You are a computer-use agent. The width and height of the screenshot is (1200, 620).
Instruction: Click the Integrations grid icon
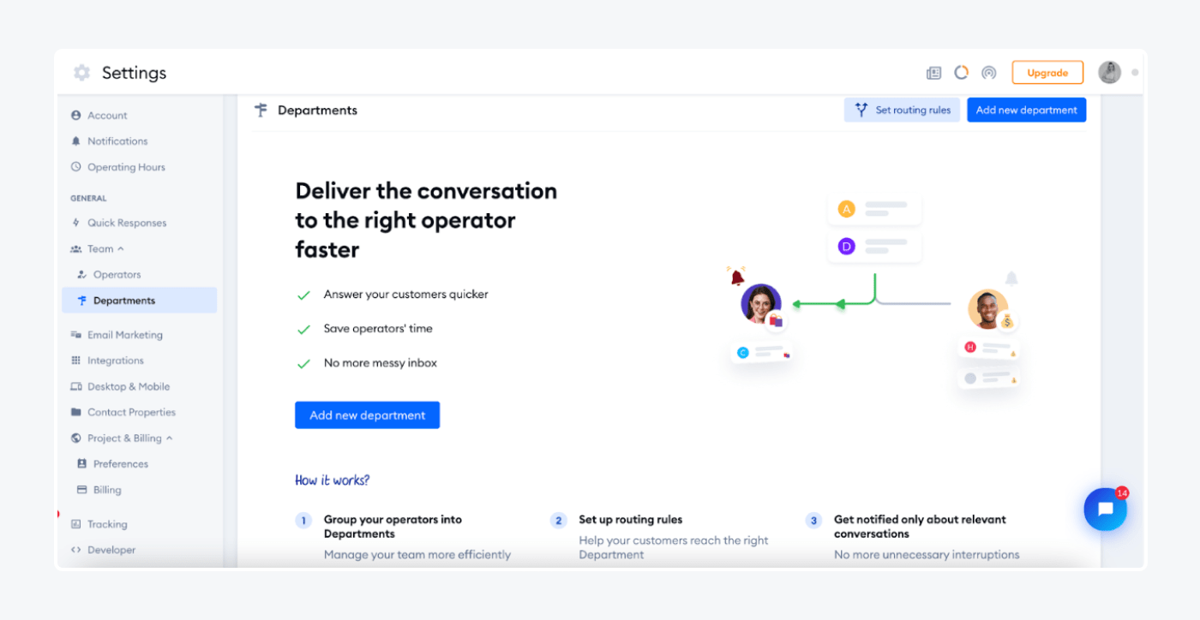[75, 361]
